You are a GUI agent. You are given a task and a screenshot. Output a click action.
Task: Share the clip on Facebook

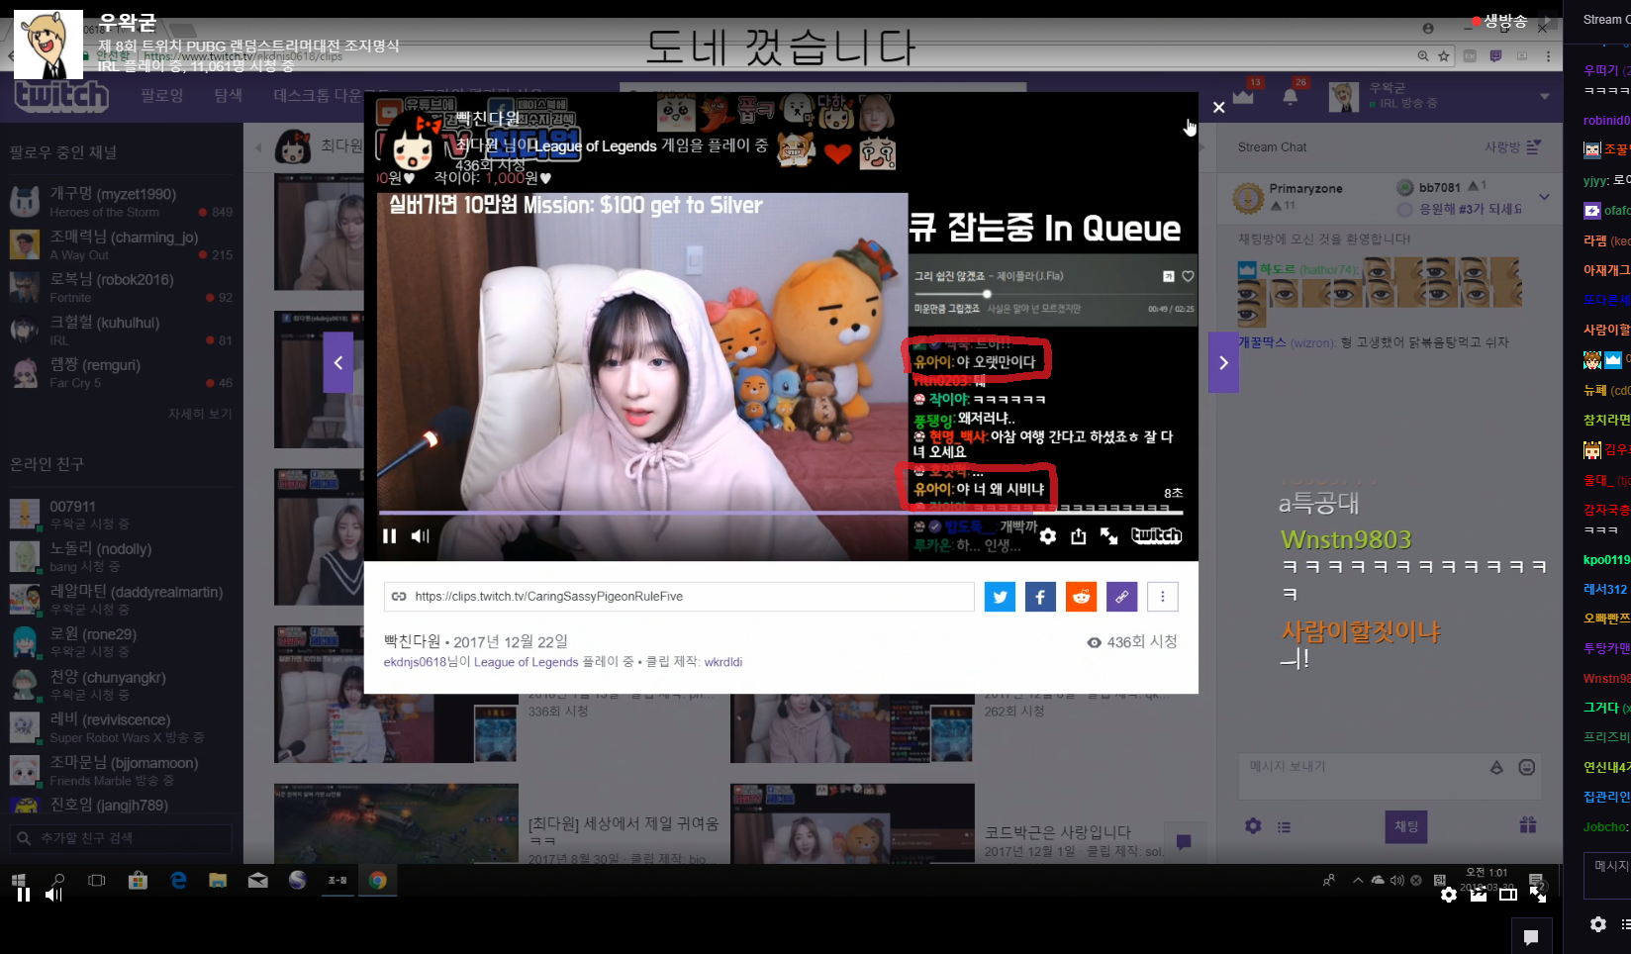1040,597
